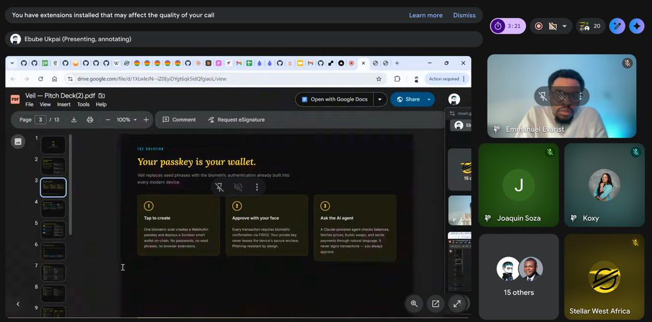Click the blue Share button
Viewport: 652px width, 322px height.
click(x=407, y=99)
